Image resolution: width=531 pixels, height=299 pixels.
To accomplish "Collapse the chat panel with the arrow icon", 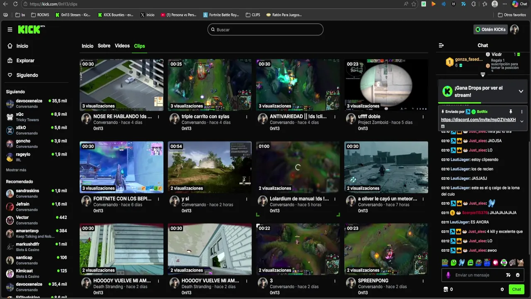I will click(x=441, y=45).
